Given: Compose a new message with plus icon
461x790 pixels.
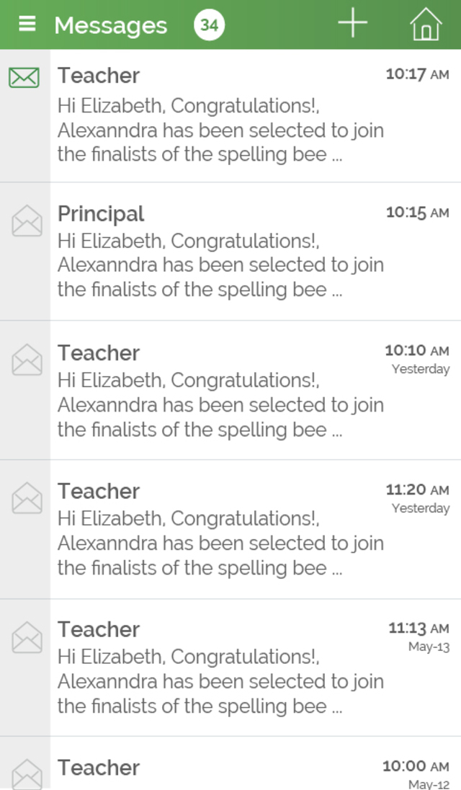Looking at the screenshot, I should point(353,25).
